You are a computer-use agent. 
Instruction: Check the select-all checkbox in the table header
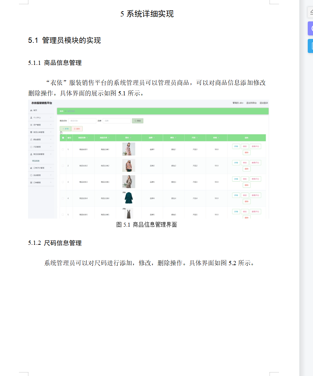tap(63, 137)
